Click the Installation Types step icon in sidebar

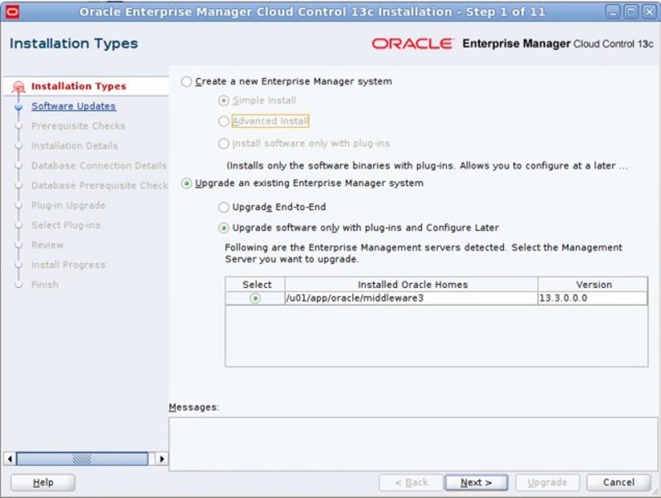tap(18, 87)
